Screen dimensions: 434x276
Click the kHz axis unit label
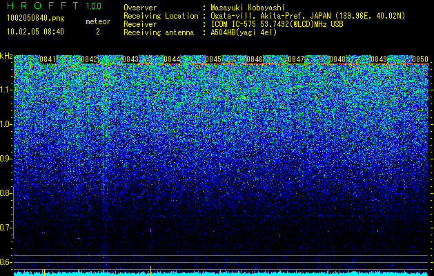point(6,56)
